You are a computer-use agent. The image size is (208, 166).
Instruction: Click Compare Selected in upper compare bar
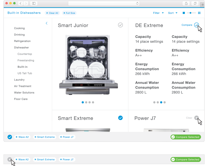pos(186,137)
